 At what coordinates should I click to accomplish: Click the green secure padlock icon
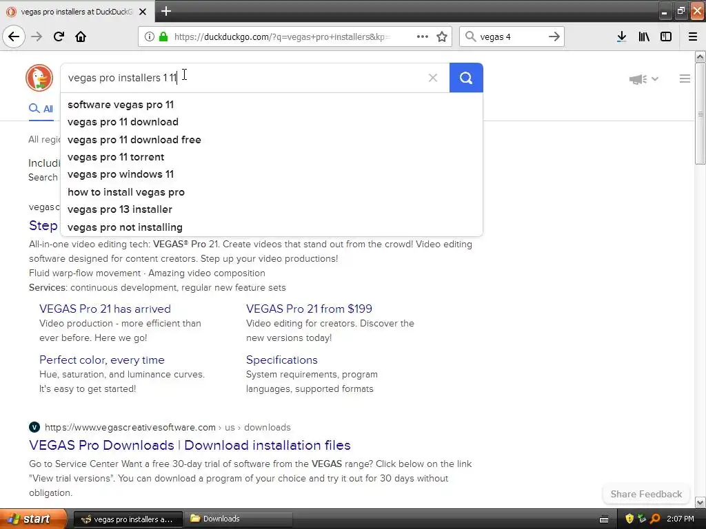pos(163,37)
